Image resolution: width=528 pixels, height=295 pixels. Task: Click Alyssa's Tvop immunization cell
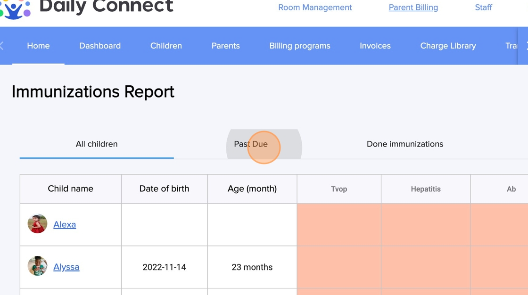pos(339,267)
